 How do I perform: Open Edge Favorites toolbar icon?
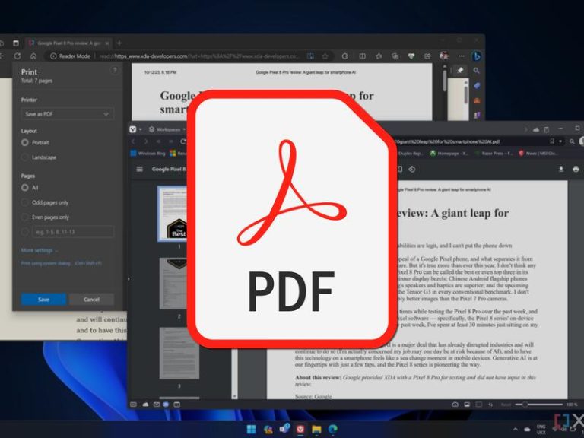(379, 56)
